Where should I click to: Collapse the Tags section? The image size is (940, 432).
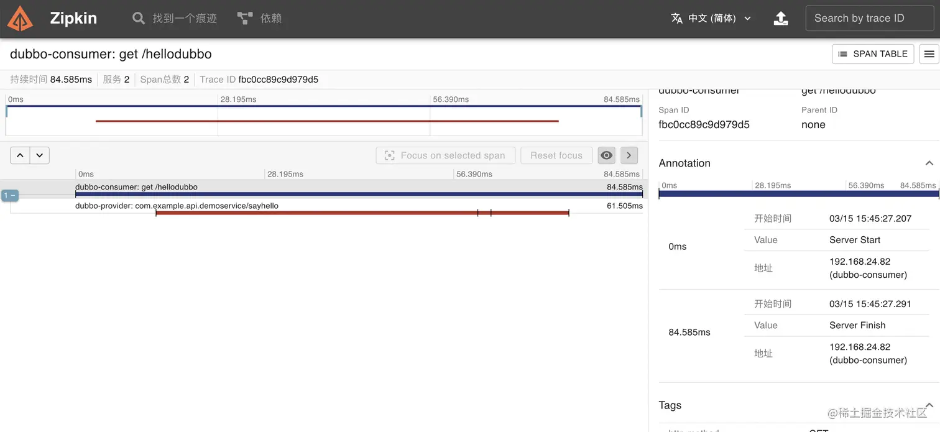(929, 405)
